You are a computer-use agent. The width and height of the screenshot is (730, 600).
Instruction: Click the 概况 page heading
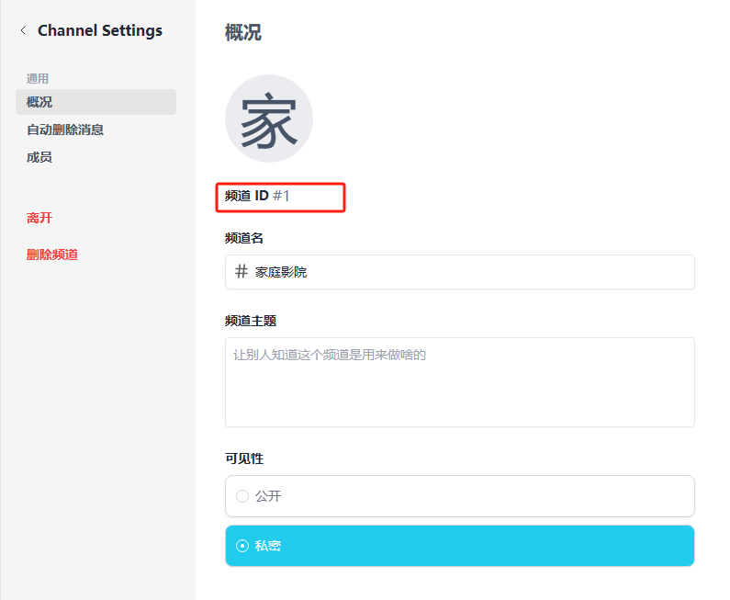(x=243, y=32)
